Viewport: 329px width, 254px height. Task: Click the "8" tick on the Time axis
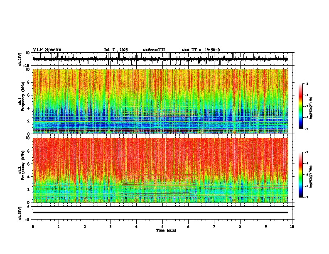240,227
